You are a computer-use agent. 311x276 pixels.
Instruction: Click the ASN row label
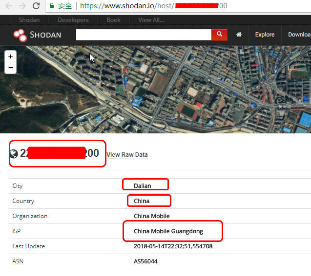click(x=18, y=261)
